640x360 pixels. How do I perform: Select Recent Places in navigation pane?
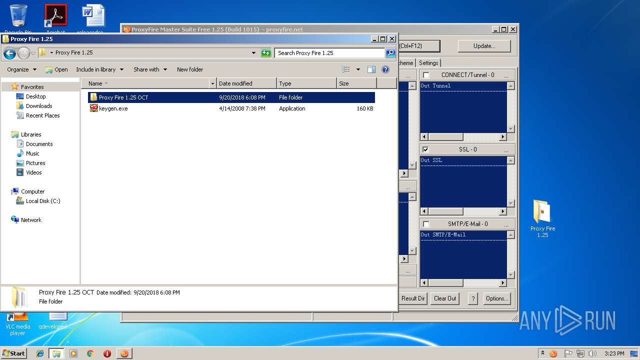click(42, 115)
